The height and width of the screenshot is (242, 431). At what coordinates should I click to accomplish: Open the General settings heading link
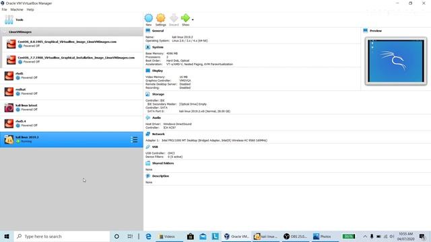coord(158,31)
